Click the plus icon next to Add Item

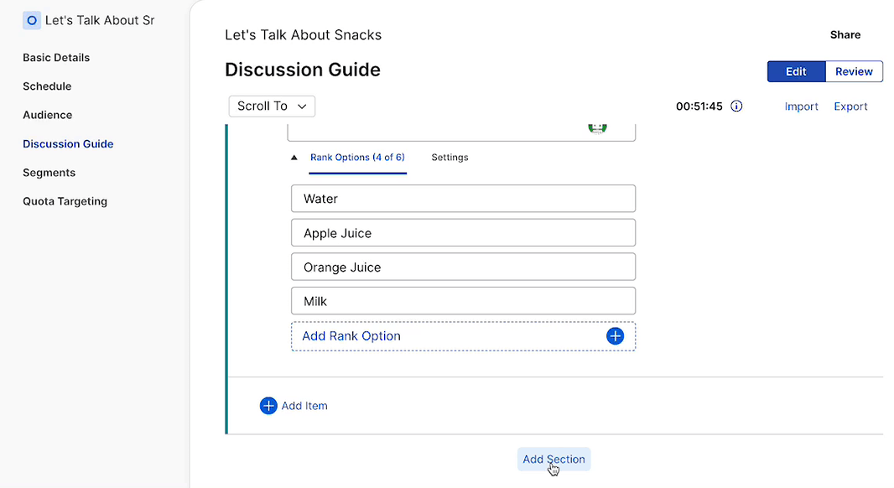tap(268, 405)
